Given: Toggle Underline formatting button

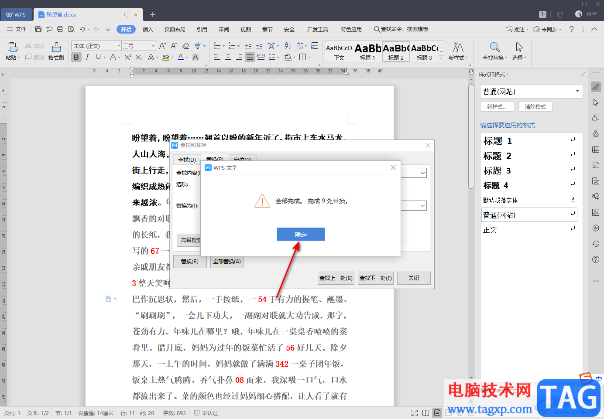Looking at the screenshot, I should 98,57.
